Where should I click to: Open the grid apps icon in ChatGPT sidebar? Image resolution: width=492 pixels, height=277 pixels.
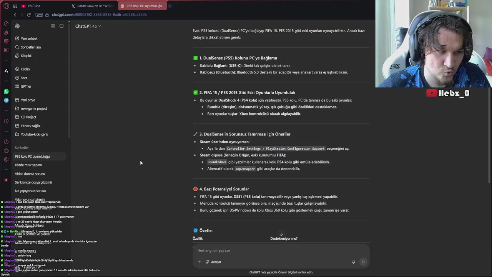coord(53,26)
